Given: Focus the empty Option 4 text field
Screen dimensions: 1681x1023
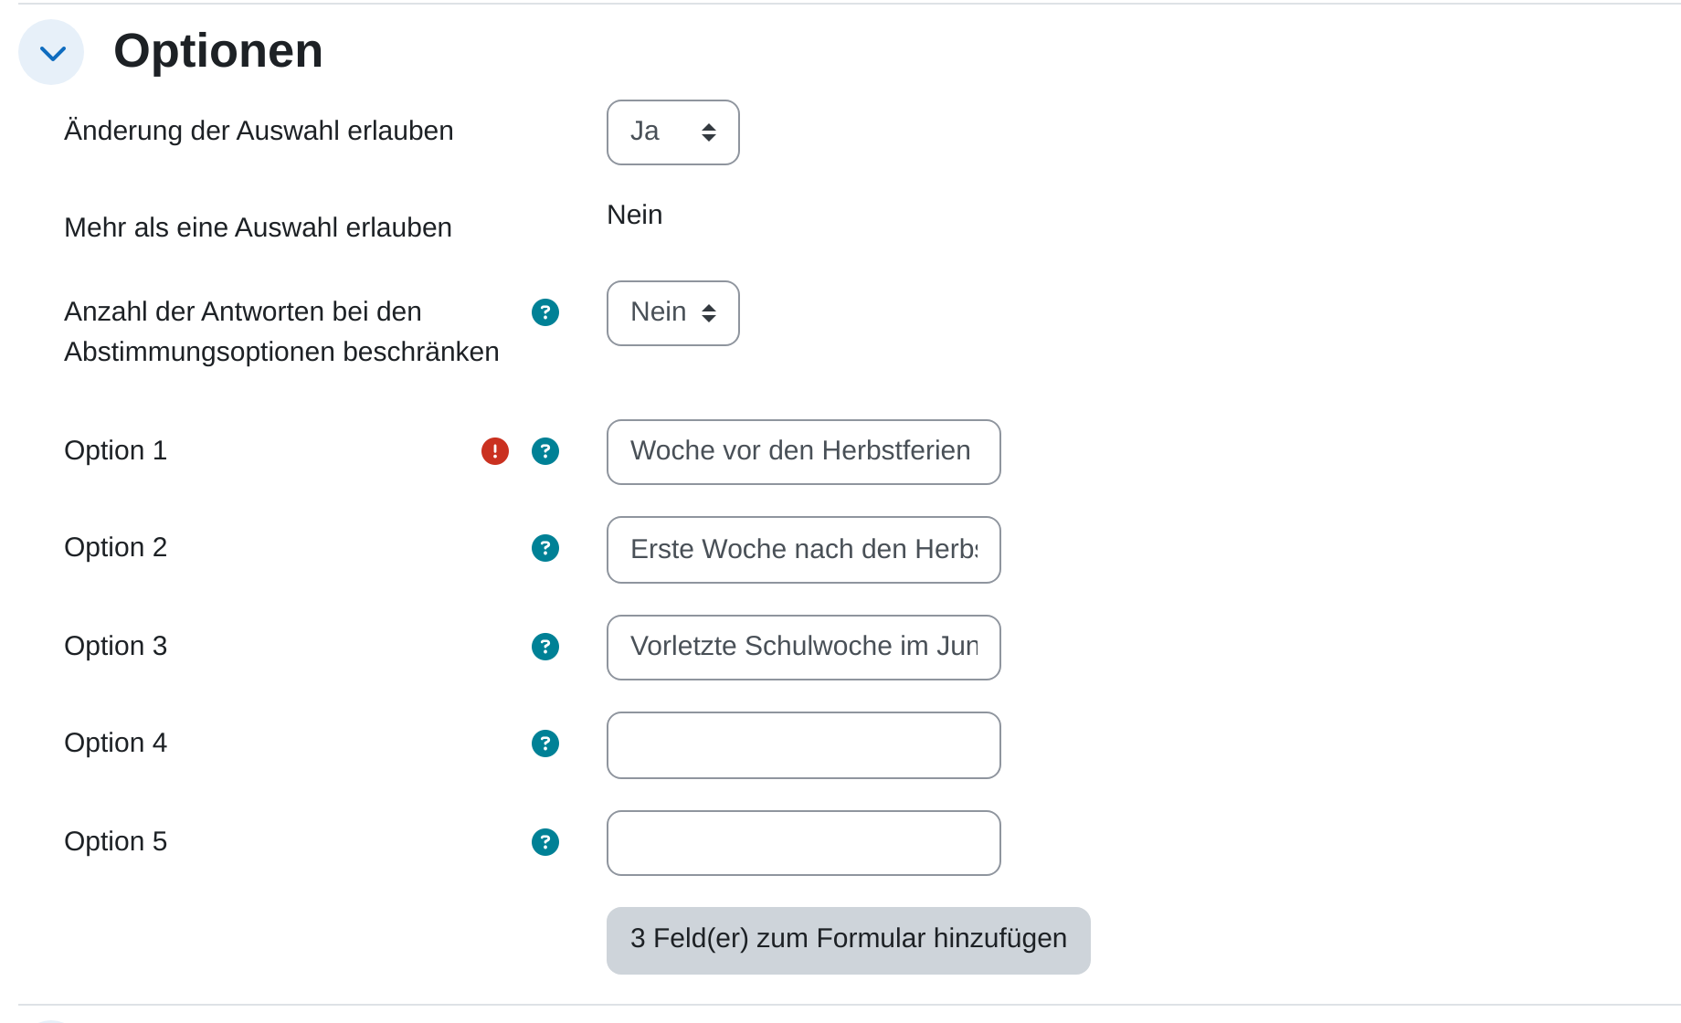Looking at the screenshot, I should click(x=803, y=745).
